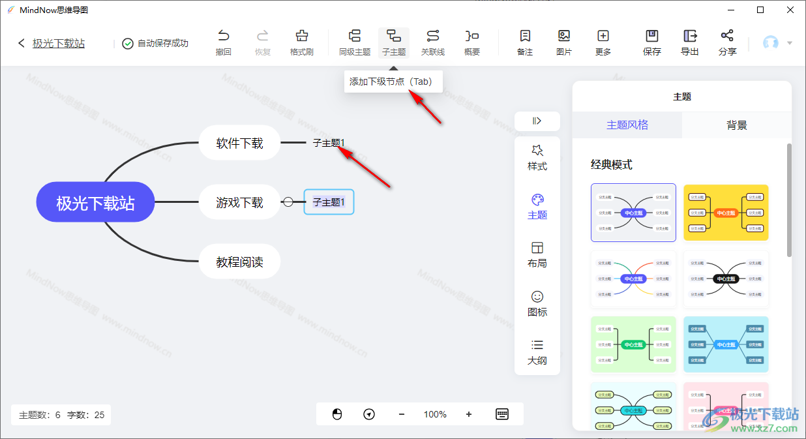Minimize the MindNow window
This screenshot has width=806, height=439.
(x=730, y=10)
